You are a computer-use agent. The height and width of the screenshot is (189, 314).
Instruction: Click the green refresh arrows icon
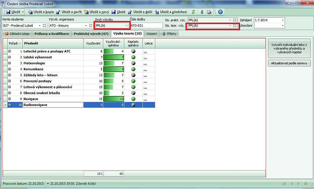click(194, 12)
